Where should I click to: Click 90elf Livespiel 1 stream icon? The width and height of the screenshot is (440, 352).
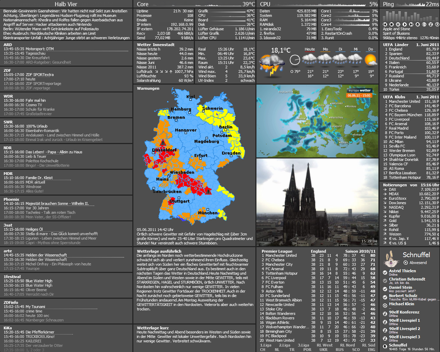[x=385, y=322]
